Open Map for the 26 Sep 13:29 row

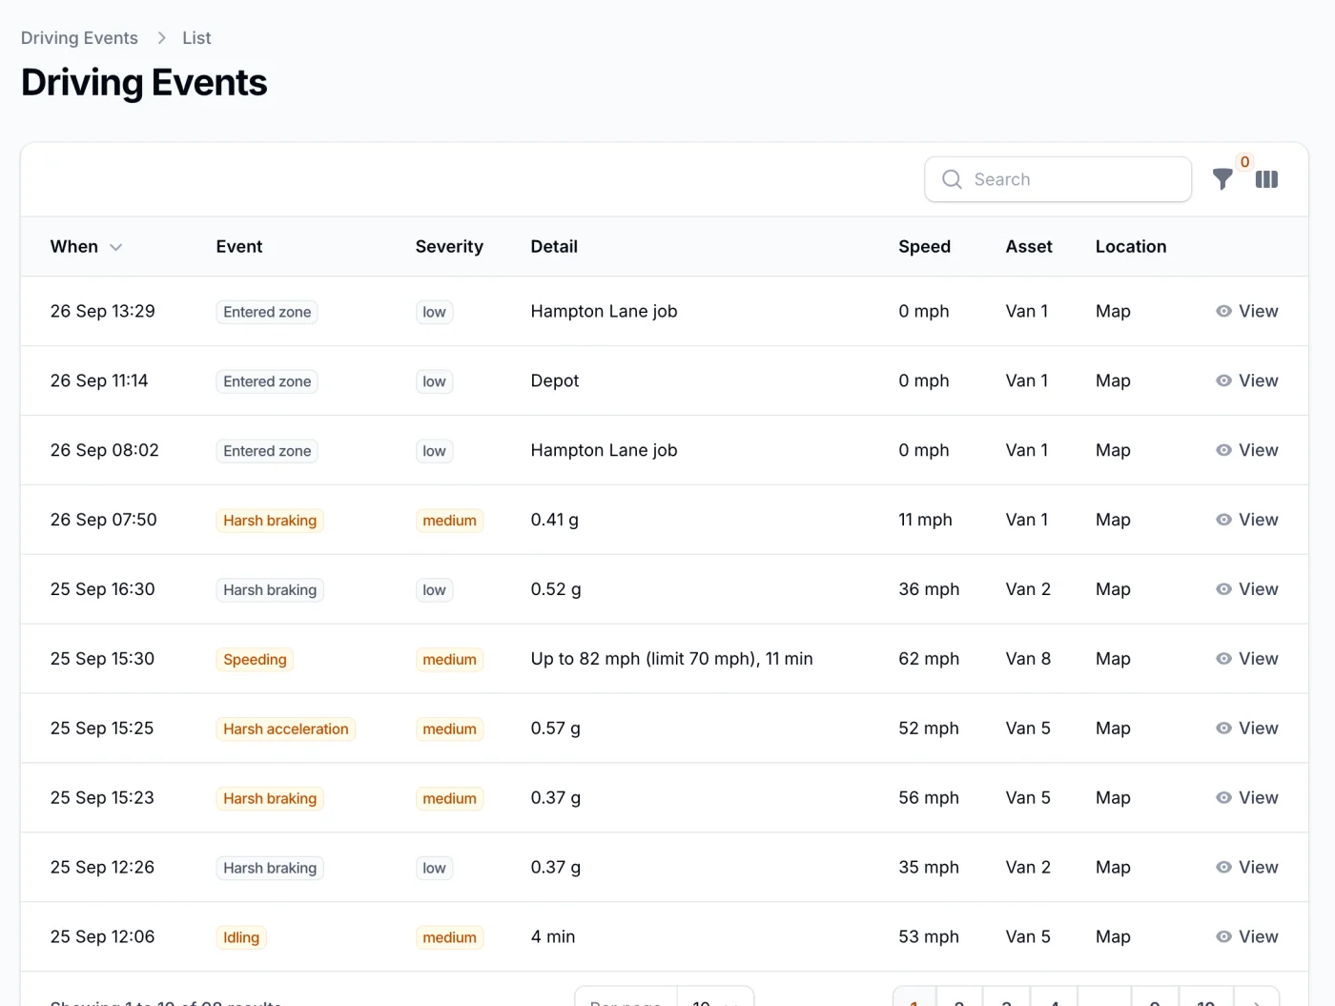click(x=1113, y=311)
